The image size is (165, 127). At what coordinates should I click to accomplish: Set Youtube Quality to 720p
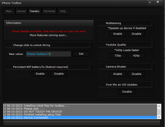[118, 56]
